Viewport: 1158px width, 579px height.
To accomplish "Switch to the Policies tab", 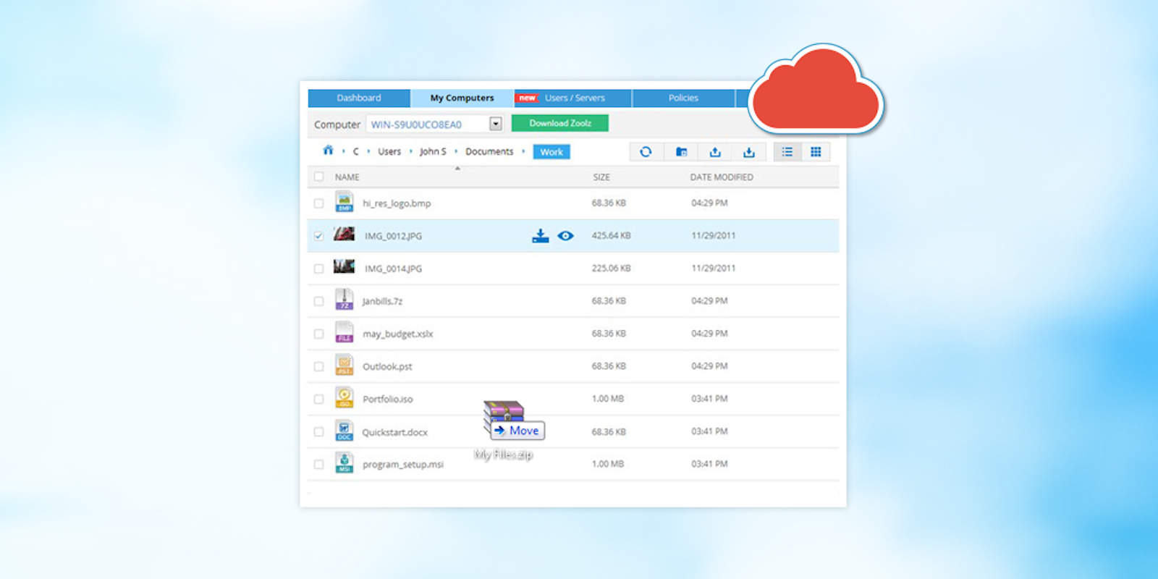I will (683, 98).
